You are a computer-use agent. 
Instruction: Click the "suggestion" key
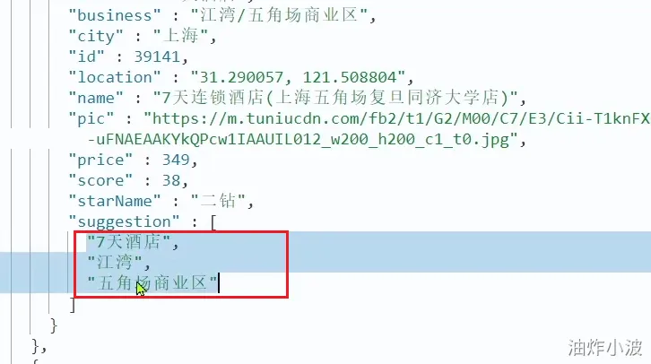point(124,222)
